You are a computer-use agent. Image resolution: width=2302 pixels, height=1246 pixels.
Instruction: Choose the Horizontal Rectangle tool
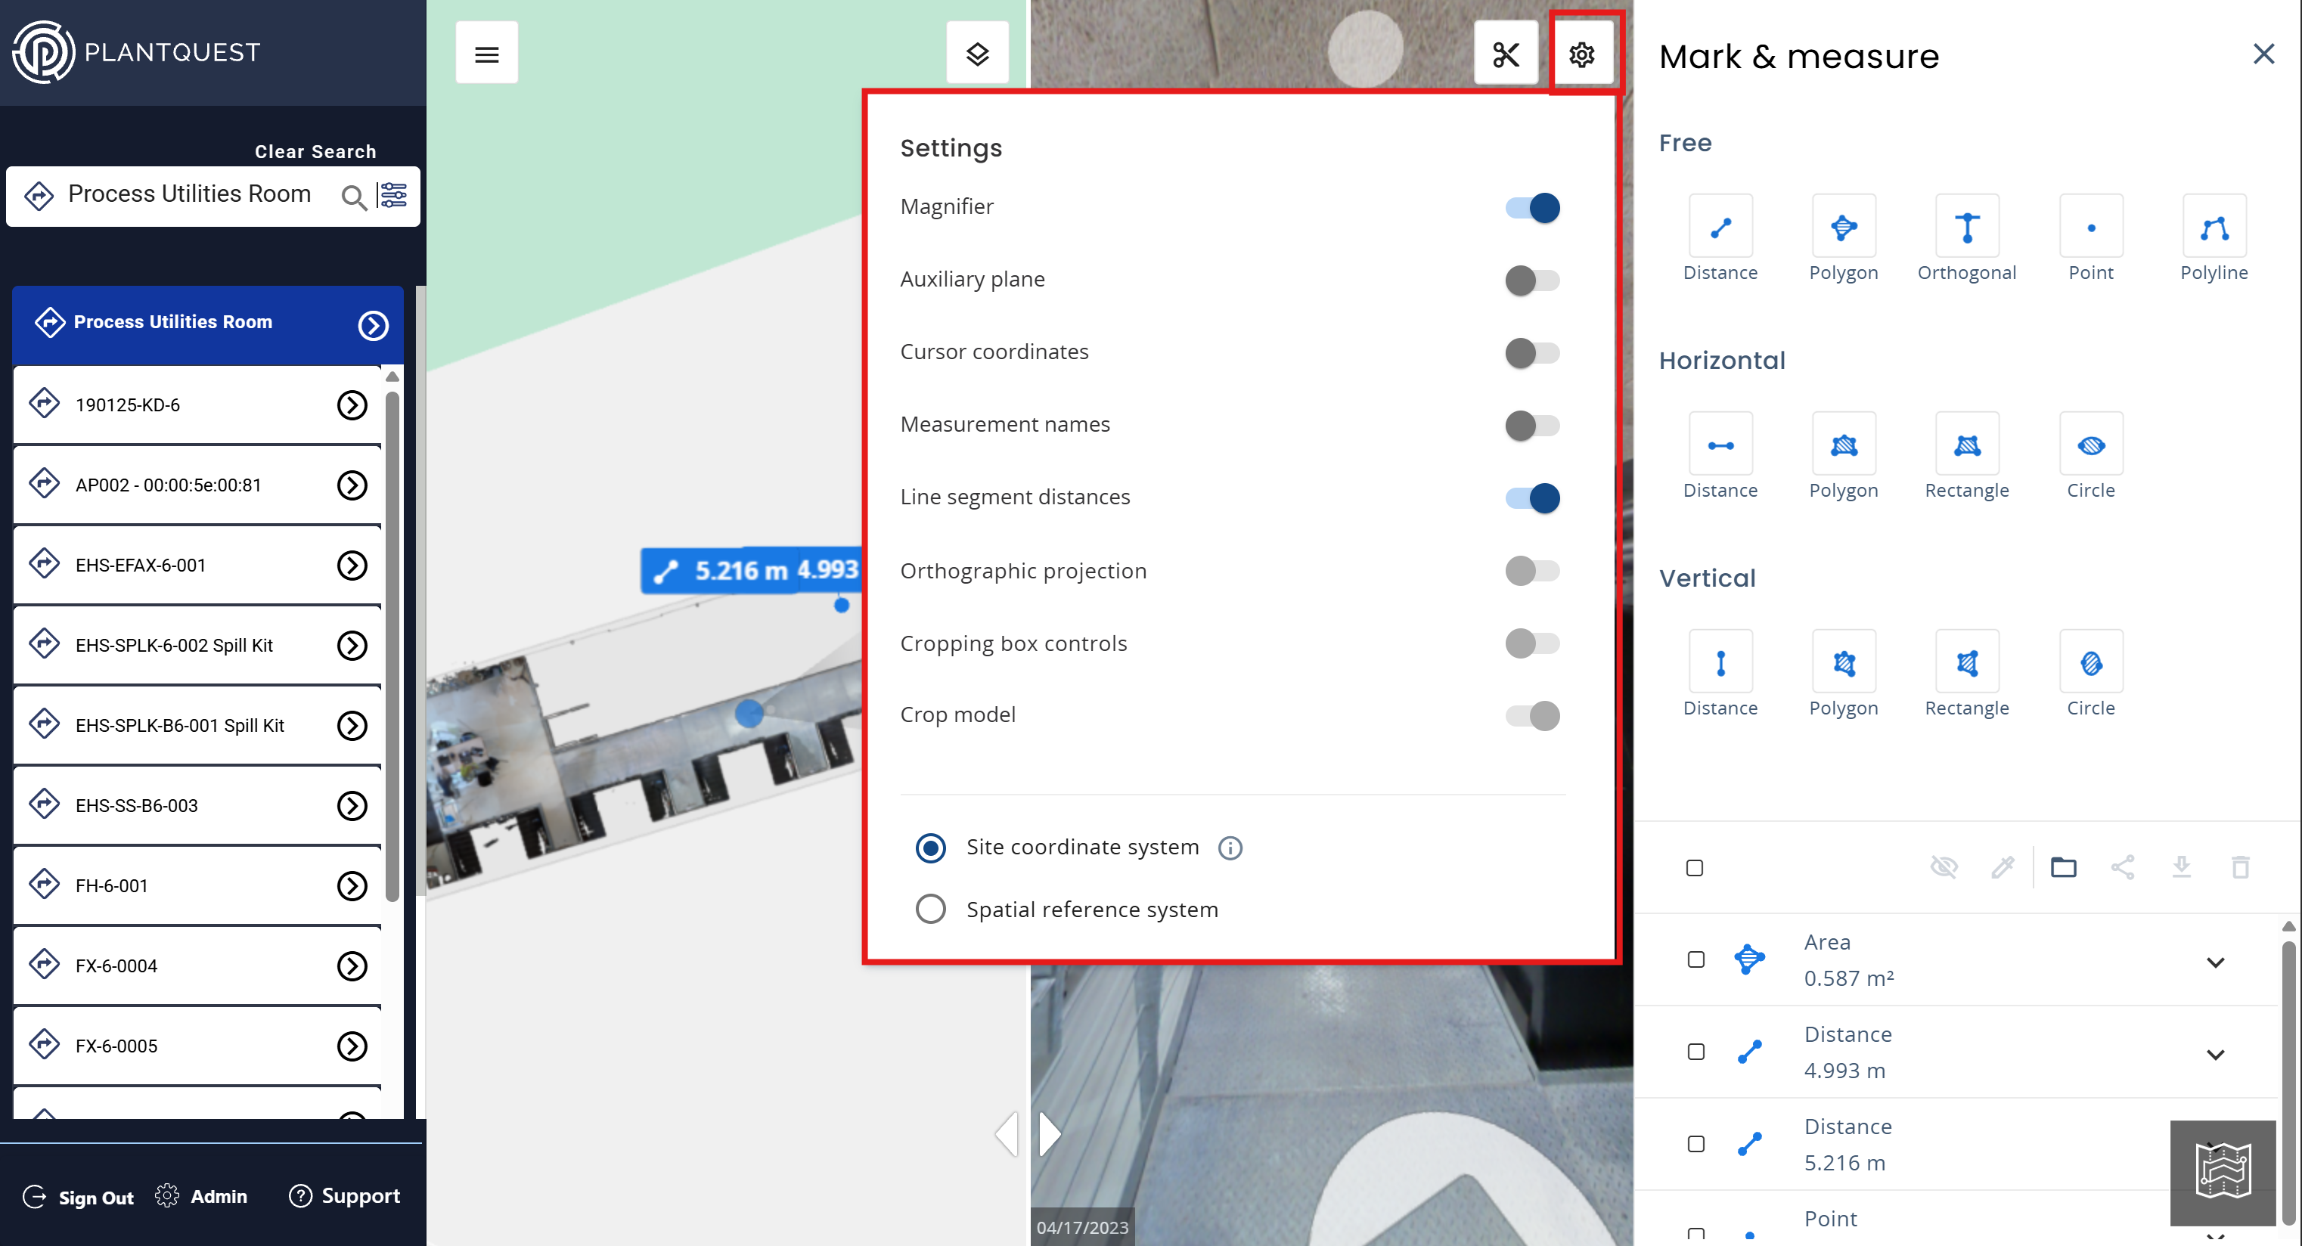(1966, 445)
